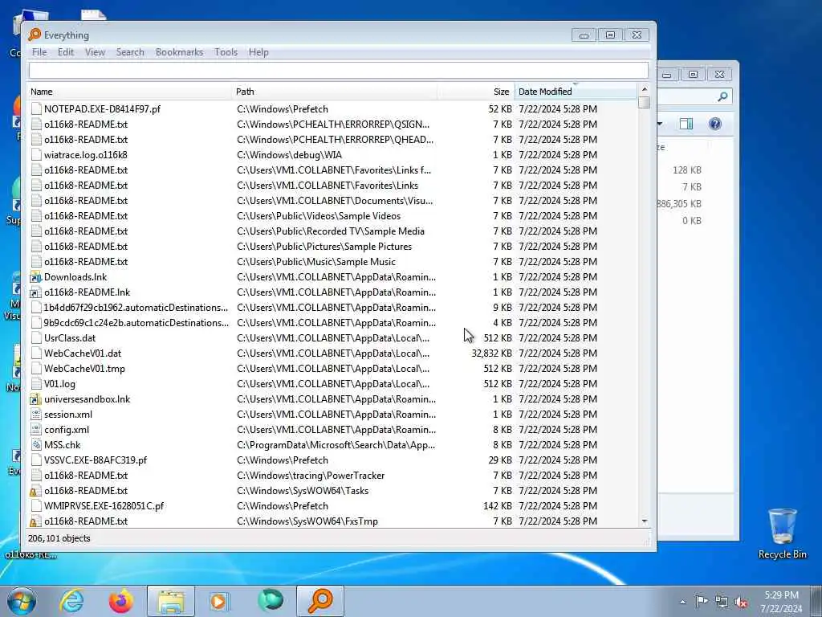Click the C:\Windows\debug\WIA path cell
Viewport: 822px width, 617px height.
(x=289, y=155)
